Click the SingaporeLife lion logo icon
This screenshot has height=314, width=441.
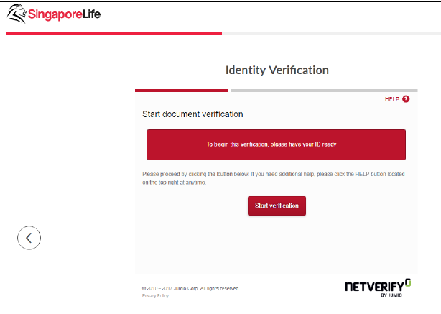coord(17,14)
